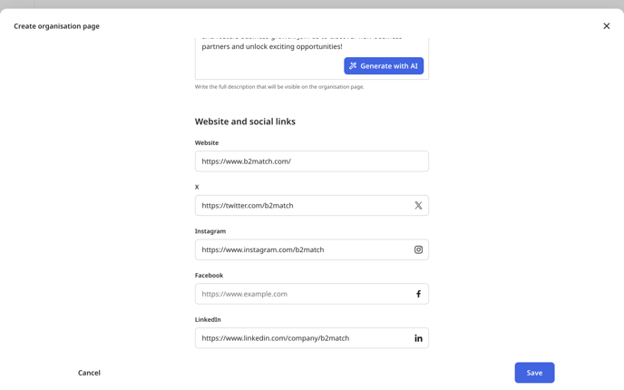The image size is (624, 390).
Task: Click the LinkedIn in icon
Action: coord(418,338)
